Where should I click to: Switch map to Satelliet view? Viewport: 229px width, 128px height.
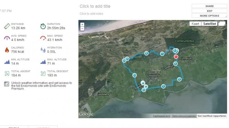209,24
